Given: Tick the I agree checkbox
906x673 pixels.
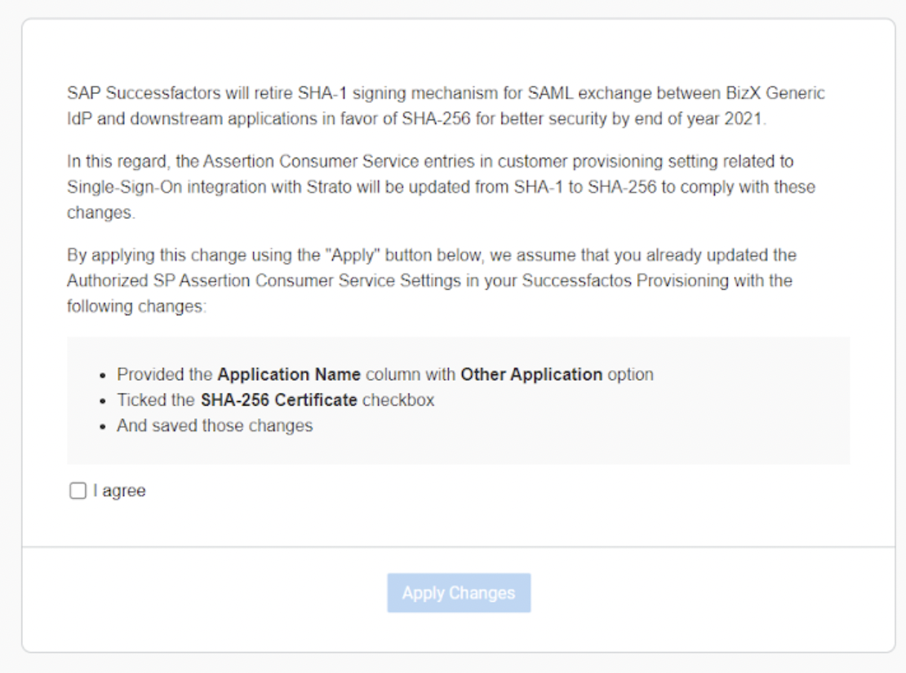Looking at the screenshot, I should tap(78, 491).
